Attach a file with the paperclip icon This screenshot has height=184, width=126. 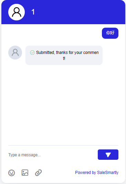(x=39, y=173)
